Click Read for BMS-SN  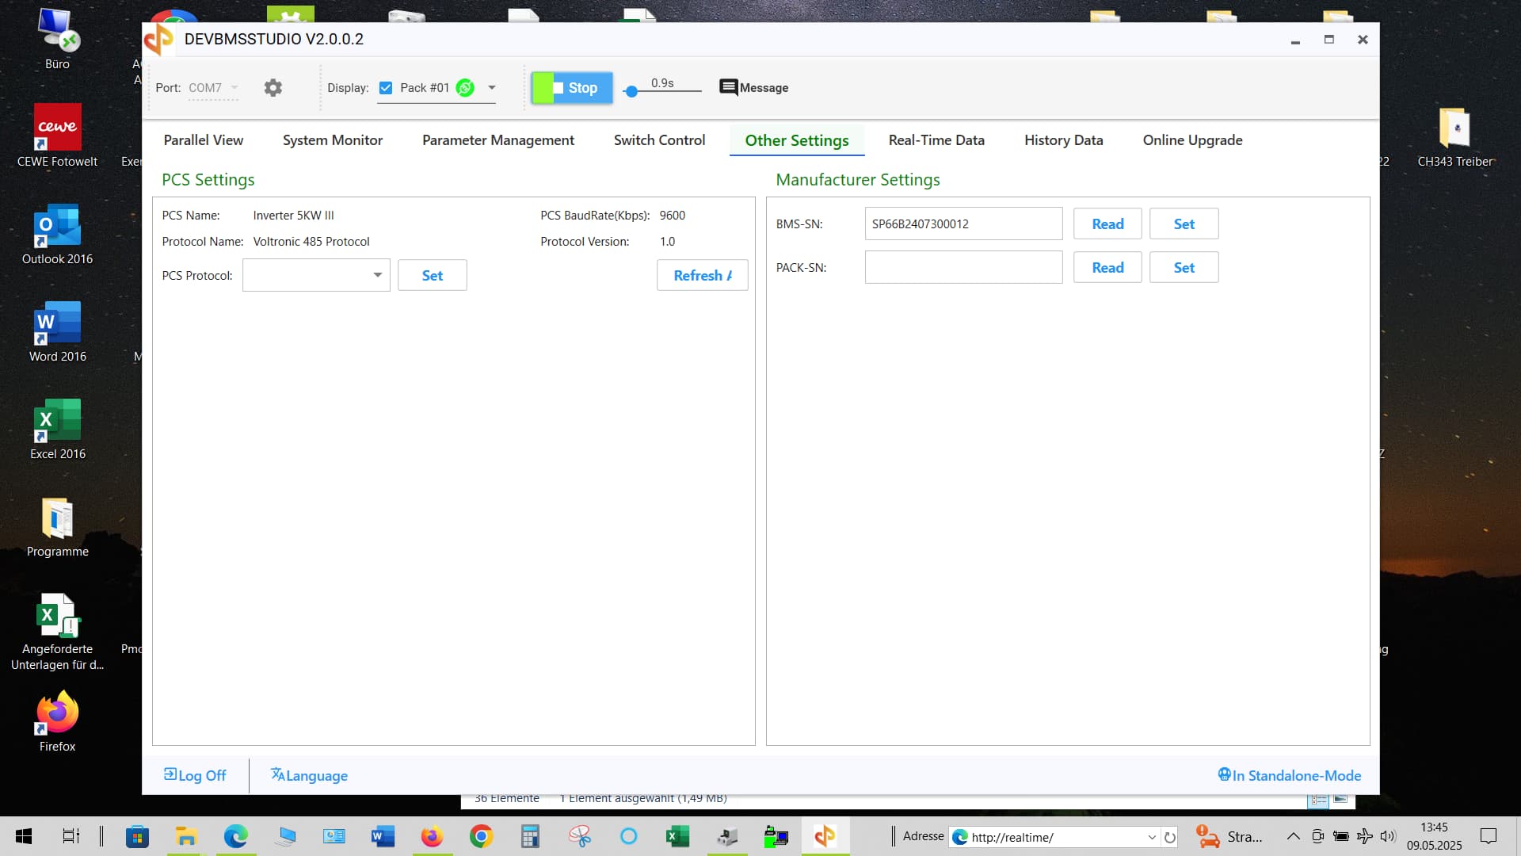coord(1107,224)
